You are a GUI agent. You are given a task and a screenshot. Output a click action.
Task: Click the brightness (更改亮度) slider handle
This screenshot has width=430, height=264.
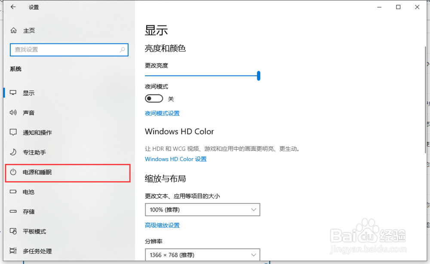pyautogui.click(x=258, y=76)
